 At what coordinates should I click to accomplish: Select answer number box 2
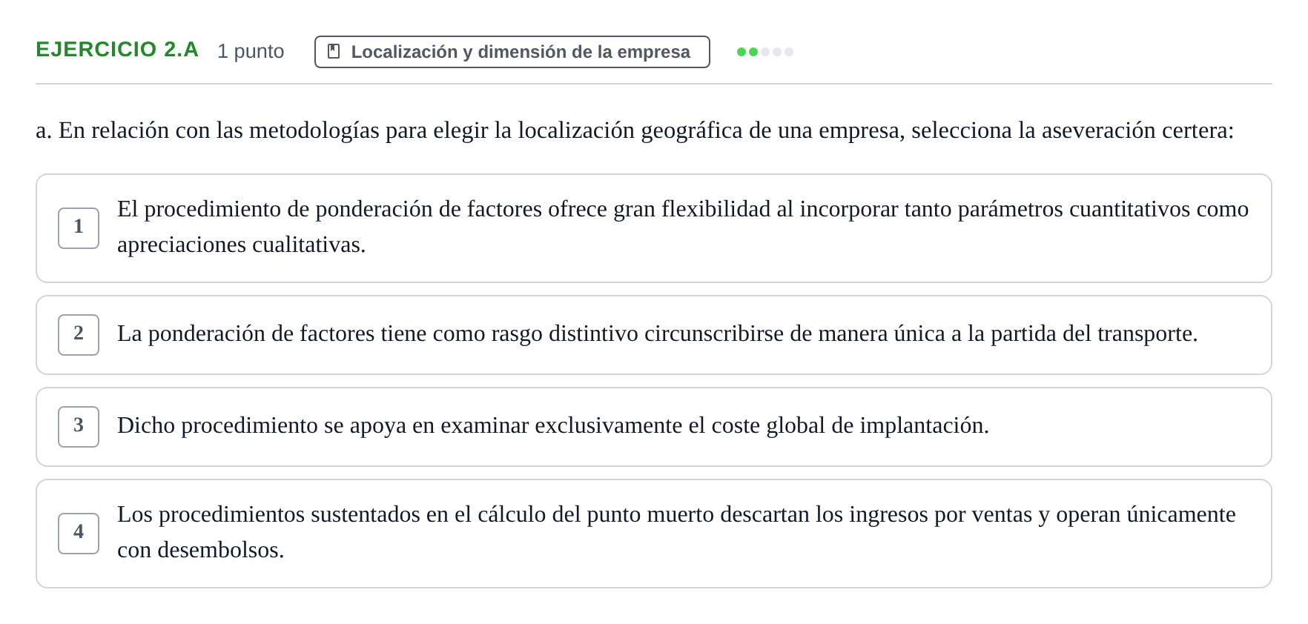click(79, 335)
